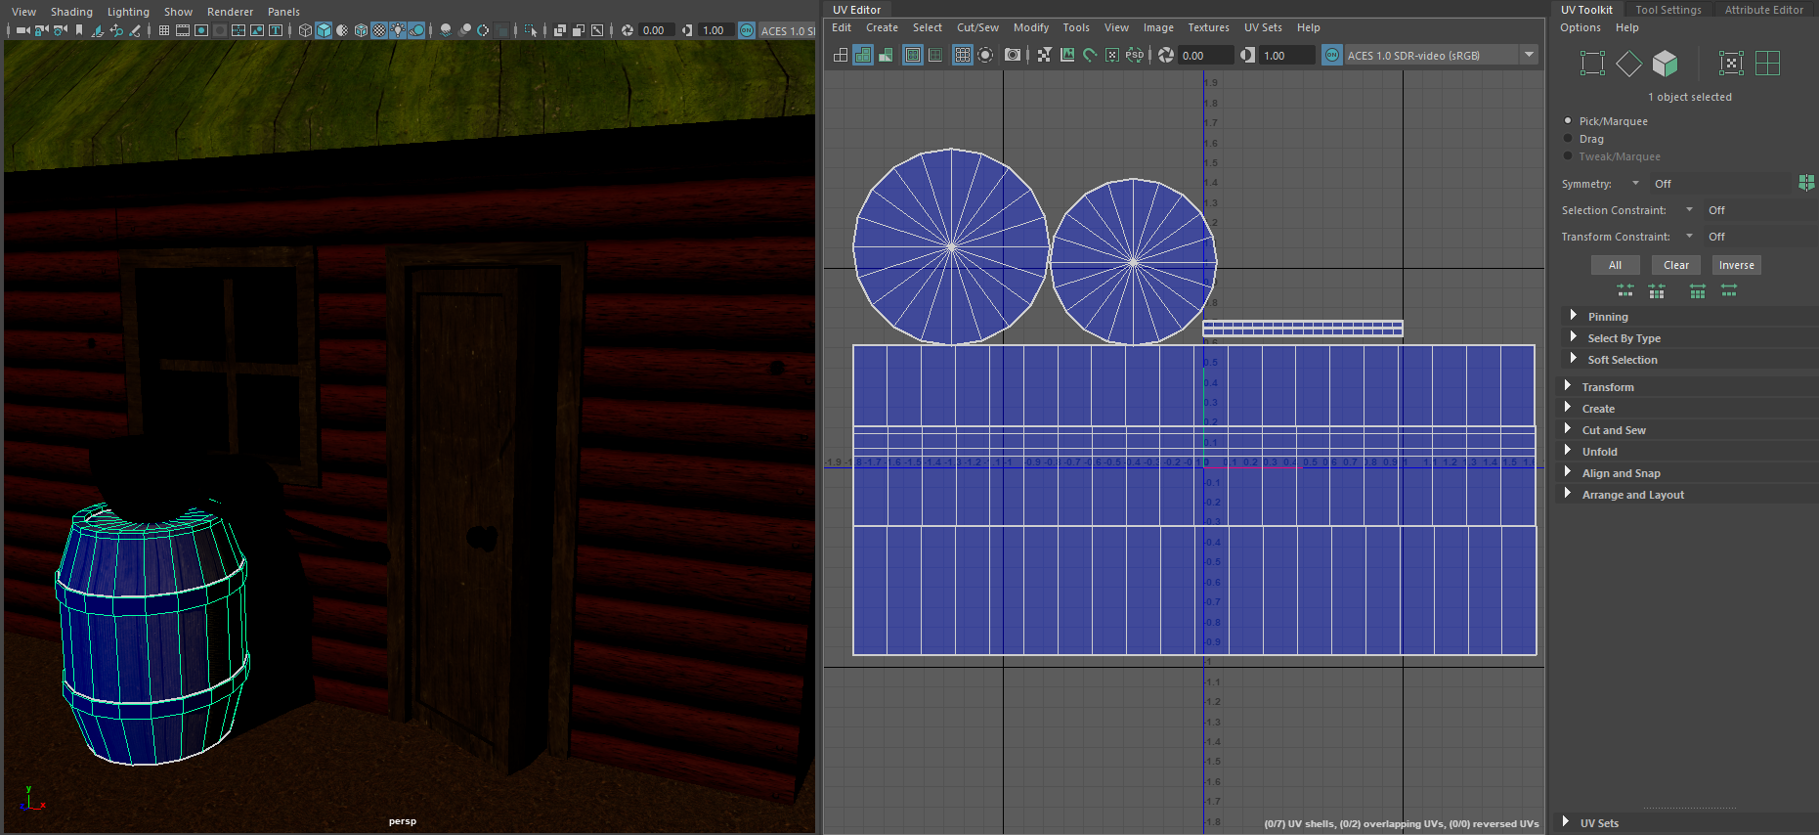Viewport: 1819px width, 835px height.
Task: Click the PSD network update icon
Action: click(x=1134, y=56)
